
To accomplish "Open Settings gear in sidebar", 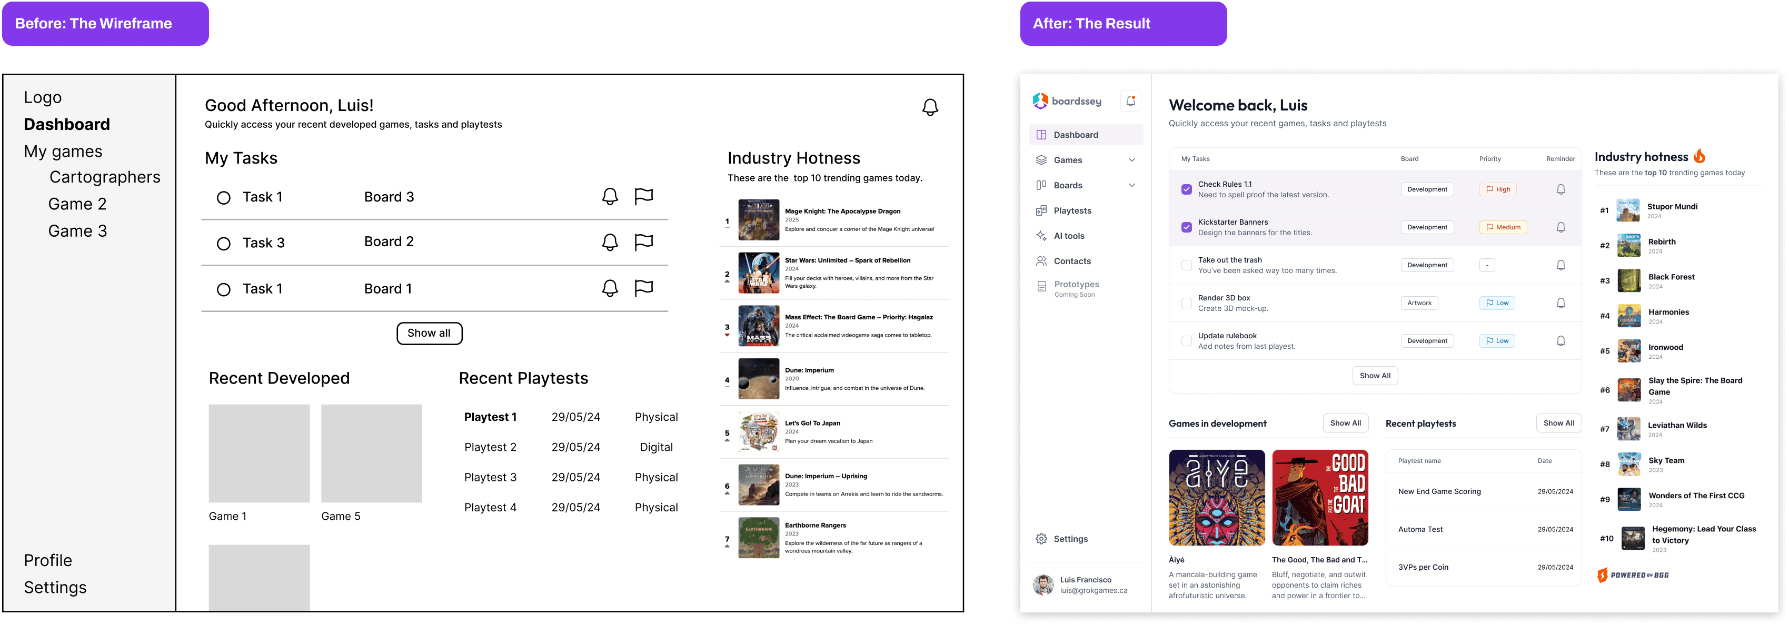I will click(1041, 539).
